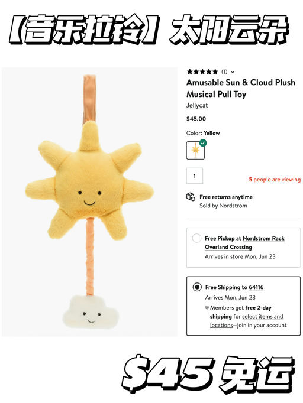Click the white cloud plush in photo

click(x=91, y=312)
